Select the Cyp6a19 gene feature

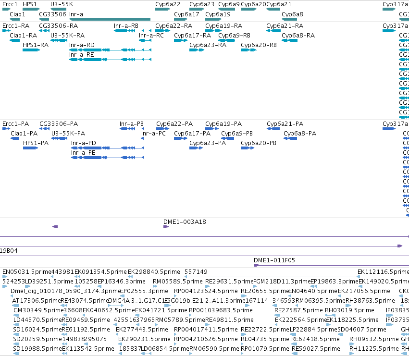pyautogui.click(x=213, y=19)
